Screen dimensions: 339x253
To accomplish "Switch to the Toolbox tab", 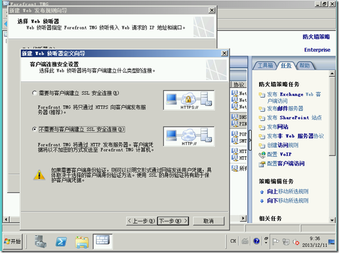I will 265,65.
